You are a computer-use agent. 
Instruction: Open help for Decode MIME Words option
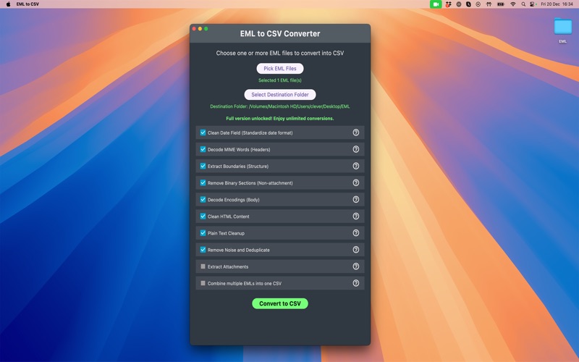[355, 149]
